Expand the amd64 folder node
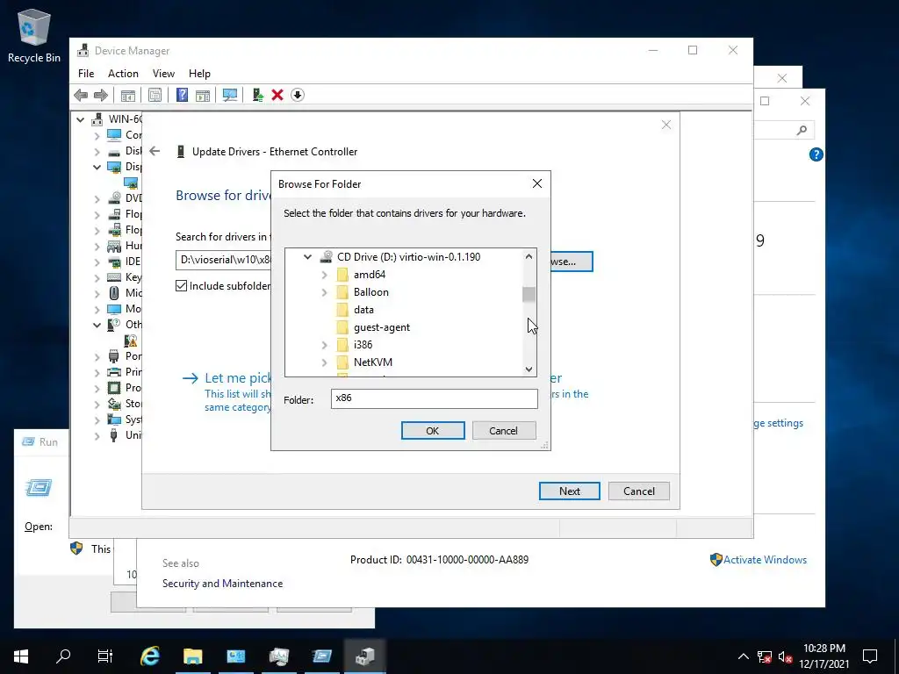899x674 pixels. 325,275
